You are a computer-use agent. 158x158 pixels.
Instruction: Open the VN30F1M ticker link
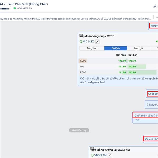pyautogui.click(x=100, y=155)
